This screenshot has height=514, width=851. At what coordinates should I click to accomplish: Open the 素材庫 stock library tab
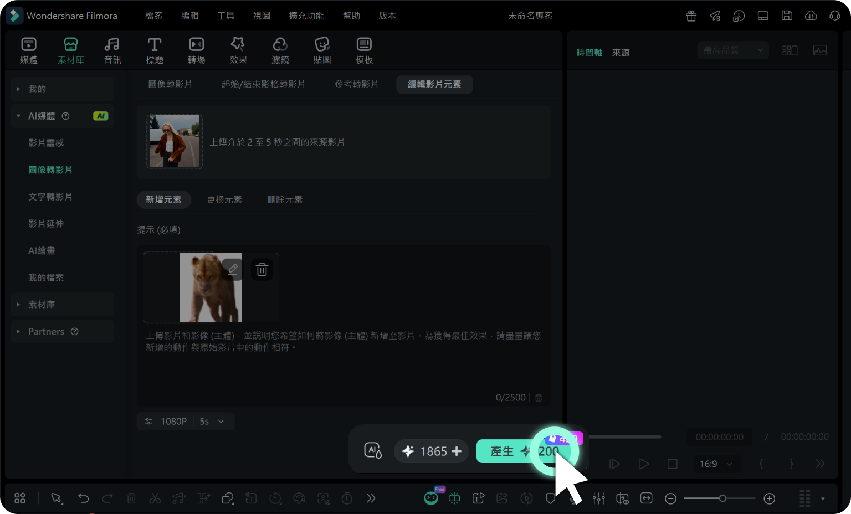click(71, 50)
